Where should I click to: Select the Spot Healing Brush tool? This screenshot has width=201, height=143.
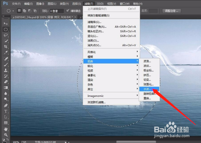pyautogui.click(x=6, y=59)
